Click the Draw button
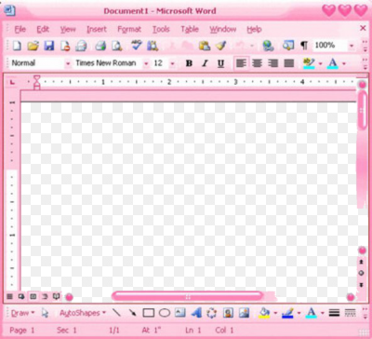This screenshot has height=339, width=372. [22, 313]
